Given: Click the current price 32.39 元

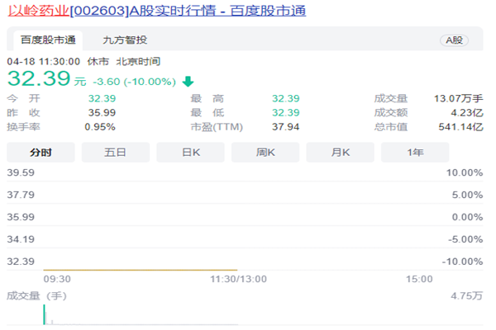Looking at the screenshot, I should point(47,78).
